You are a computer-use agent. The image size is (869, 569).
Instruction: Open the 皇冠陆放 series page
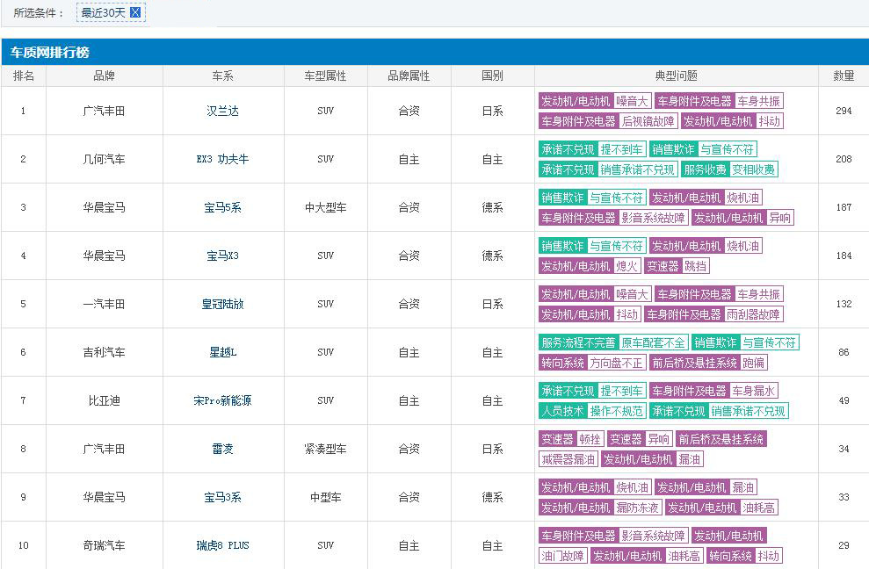tap(223, 303)
